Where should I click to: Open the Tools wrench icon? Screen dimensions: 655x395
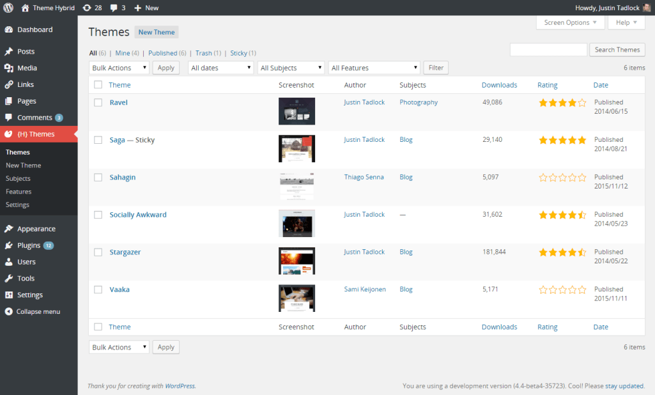(x=9, y=279)
